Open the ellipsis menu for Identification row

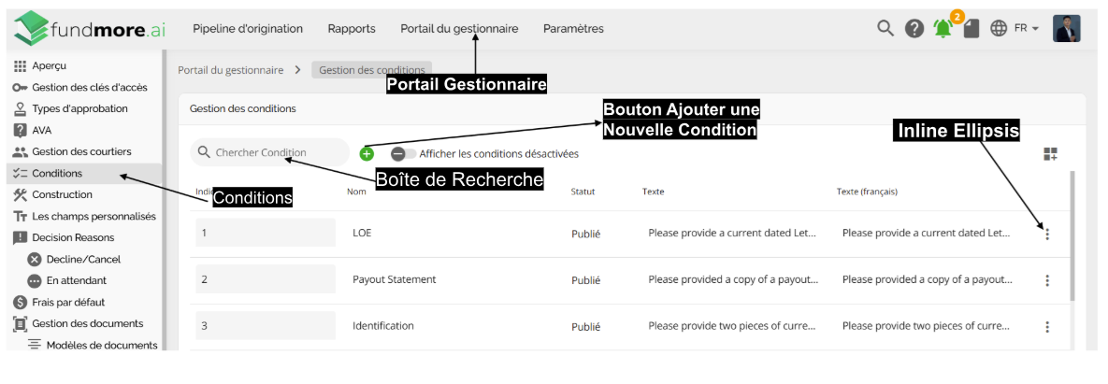(x=1047, y=327)
